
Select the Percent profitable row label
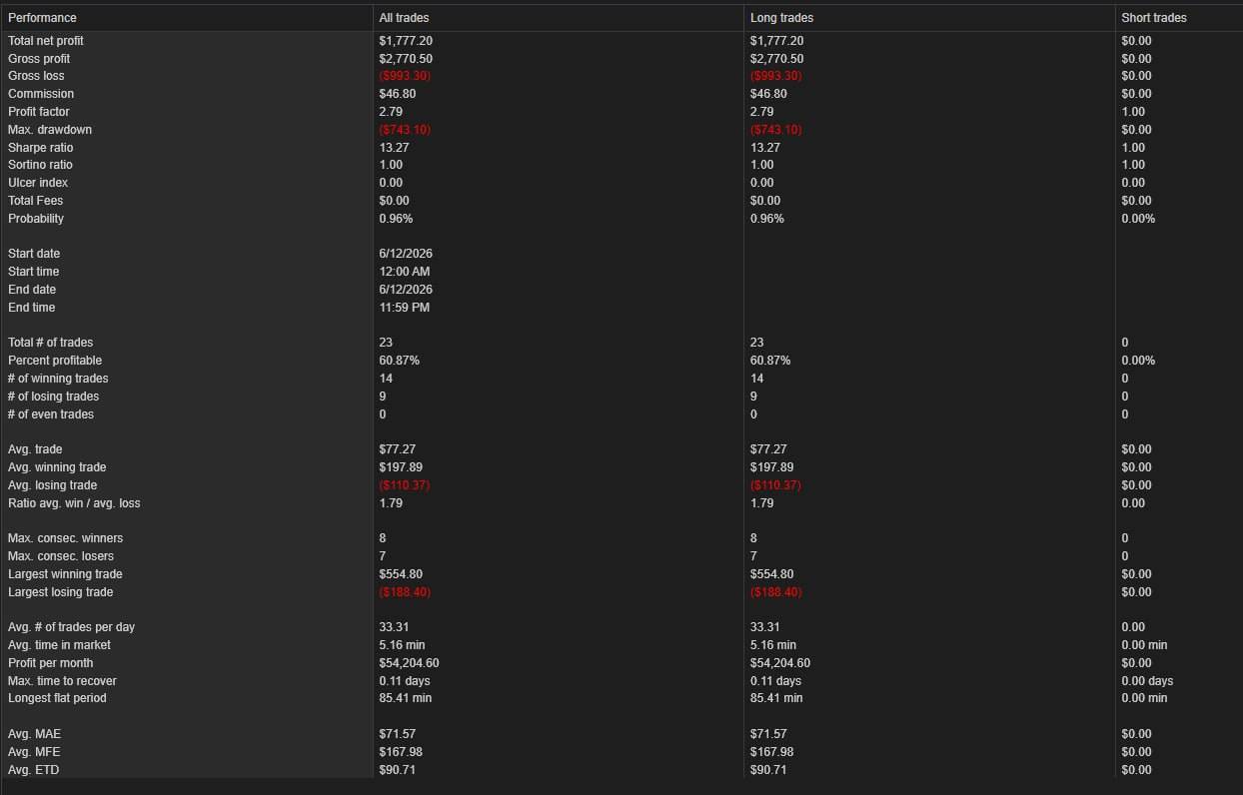click(x=55, y=361)
